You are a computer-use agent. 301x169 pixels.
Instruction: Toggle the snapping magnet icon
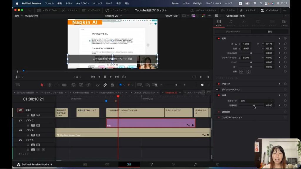(98, 85)
